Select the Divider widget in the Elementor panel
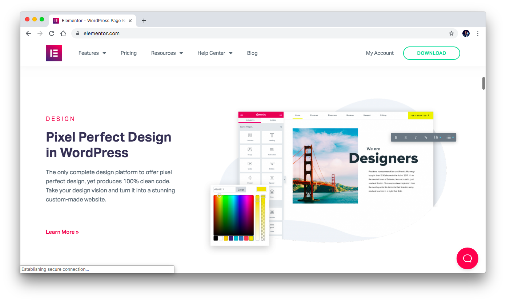 tap(250, 179)
